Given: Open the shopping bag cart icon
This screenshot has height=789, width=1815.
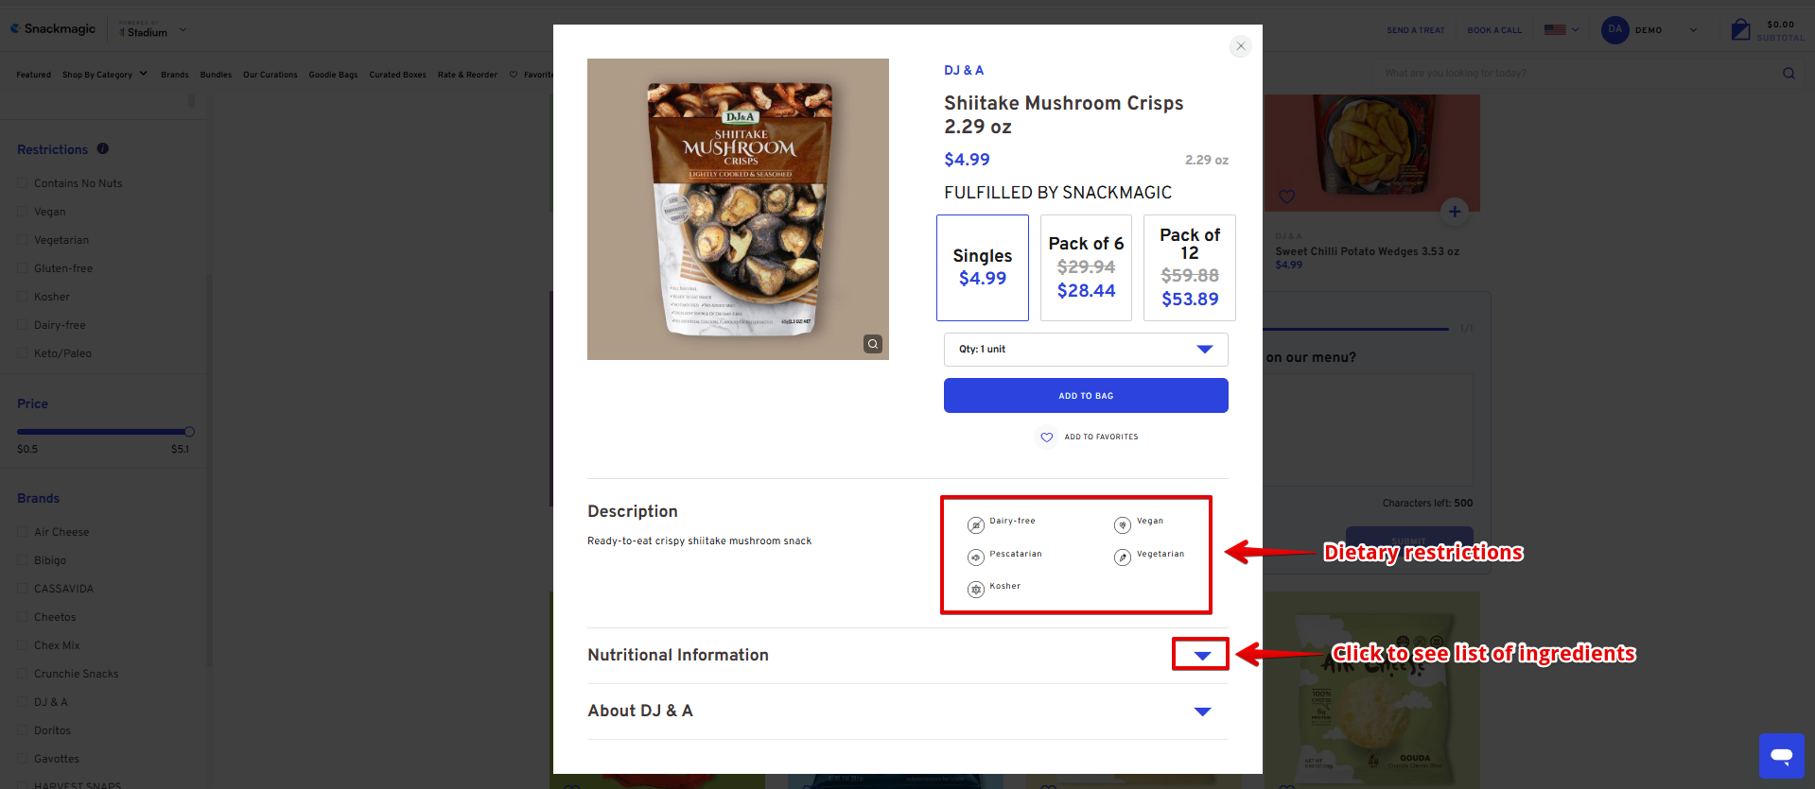Looking at the screenshot, I should point(1740,29).
